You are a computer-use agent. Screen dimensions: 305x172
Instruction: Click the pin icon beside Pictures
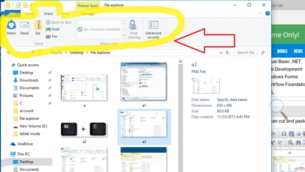pyautogui.click(x=50, y=95)
